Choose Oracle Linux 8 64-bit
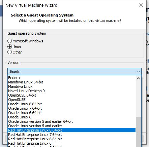149x147 pixels. tap(71, 104)
